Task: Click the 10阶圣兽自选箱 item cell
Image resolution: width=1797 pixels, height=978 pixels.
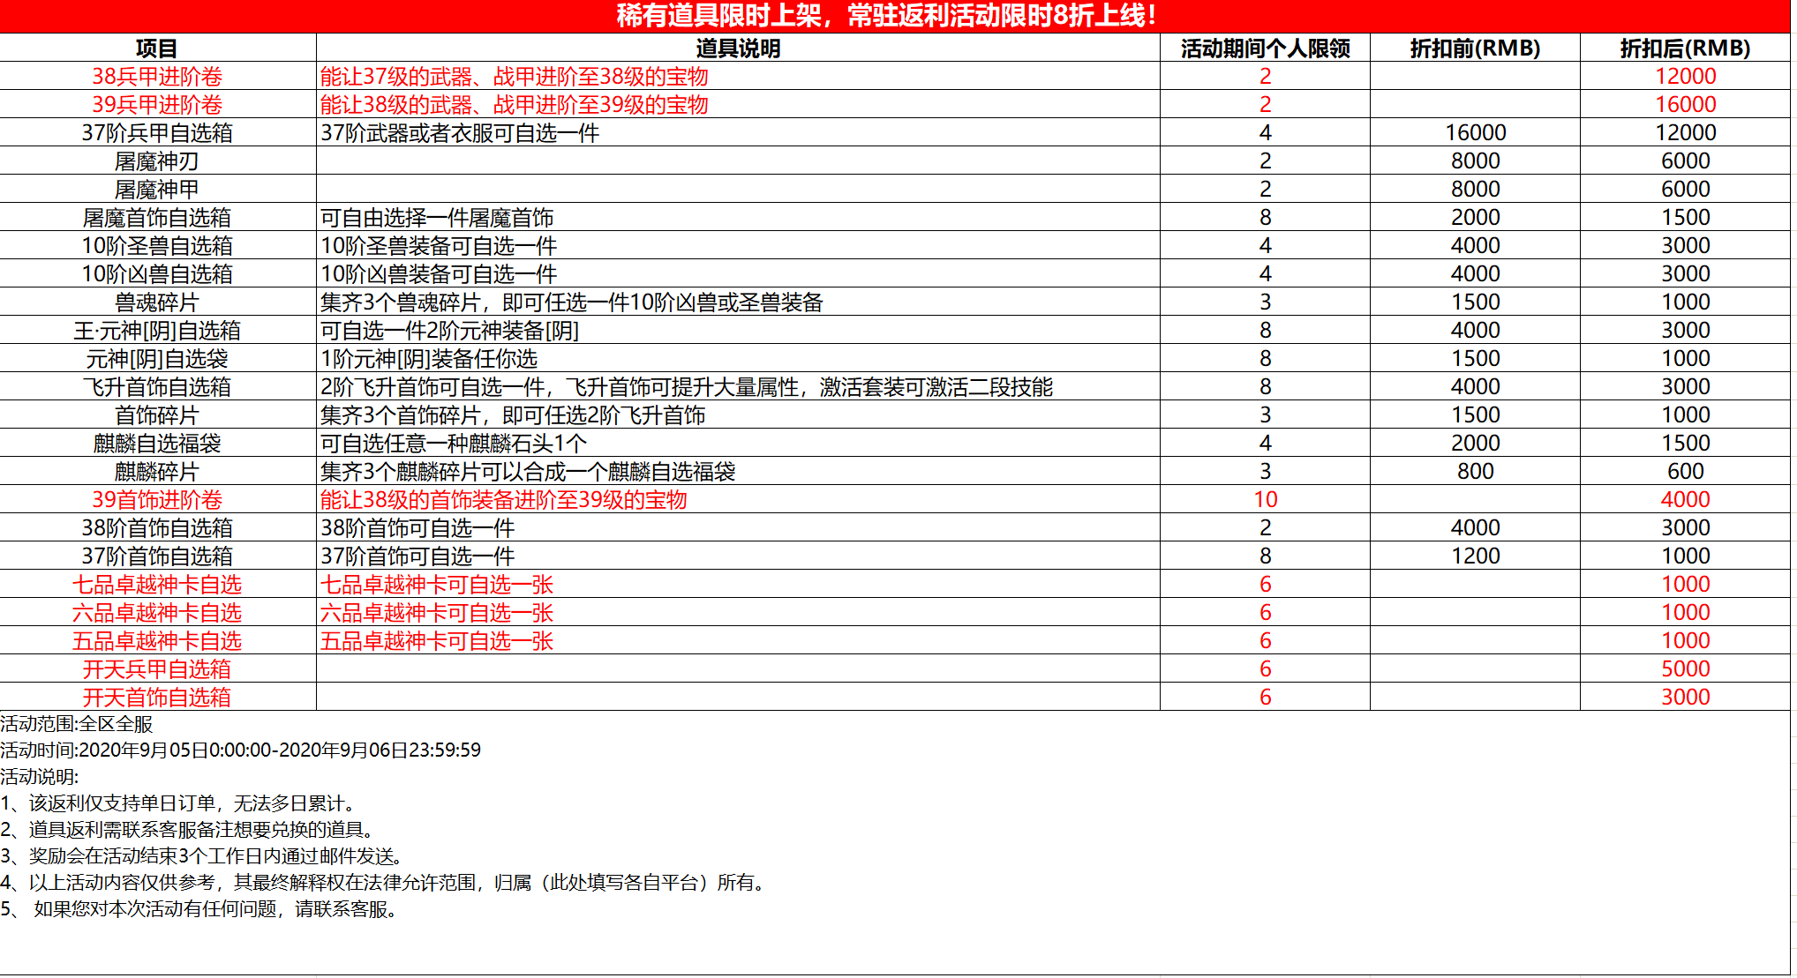Action: (x=157, y=245)
